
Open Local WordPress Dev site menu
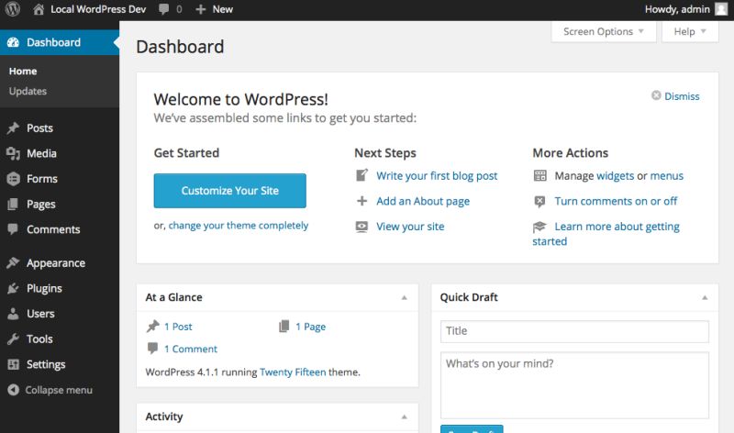pos(89,9)
